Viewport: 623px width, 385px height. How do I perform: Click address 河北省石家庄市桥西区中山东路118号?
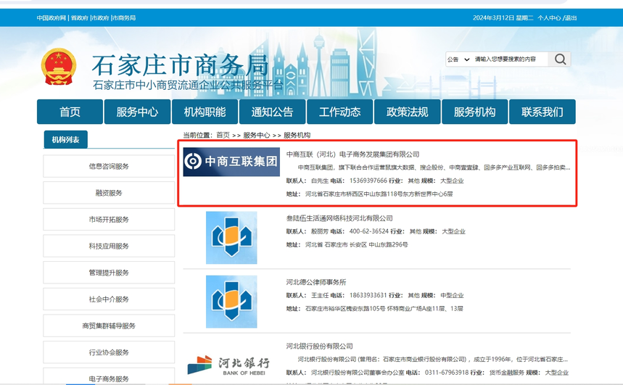click(x=379, y=194)
